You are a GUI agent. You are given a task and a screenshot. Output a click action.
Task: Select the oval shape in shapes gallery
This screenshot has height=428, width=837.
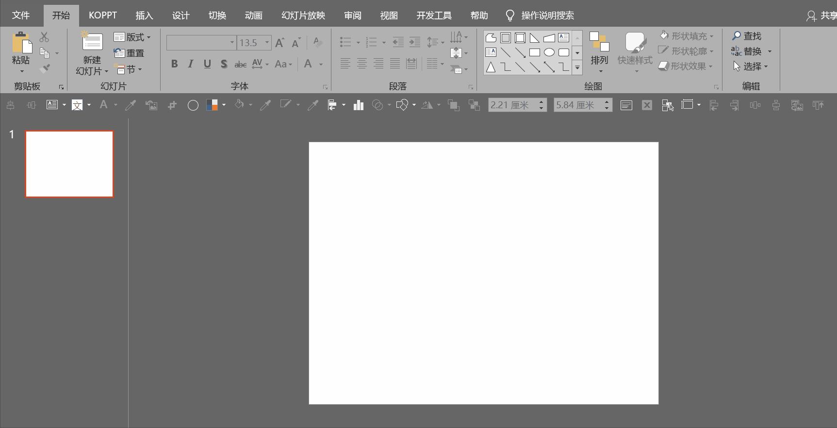pos(549,52)
